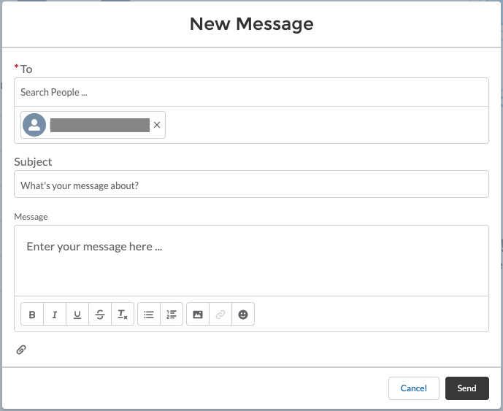
Task: Remove the selected recipient with the X
Action: click(157, 126)
